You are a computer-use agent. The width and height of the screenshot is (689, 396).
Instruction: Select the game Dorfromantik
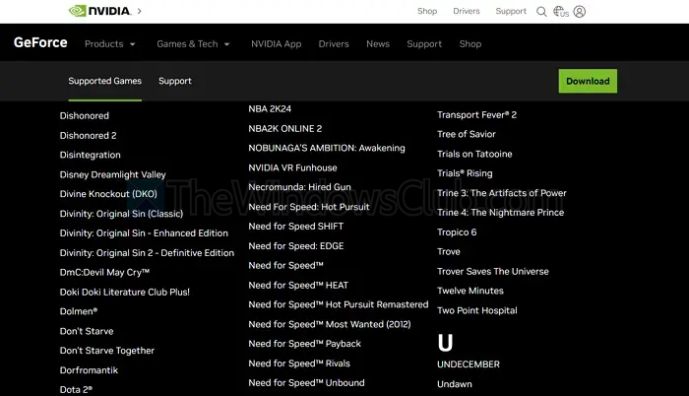pos(89,370)
